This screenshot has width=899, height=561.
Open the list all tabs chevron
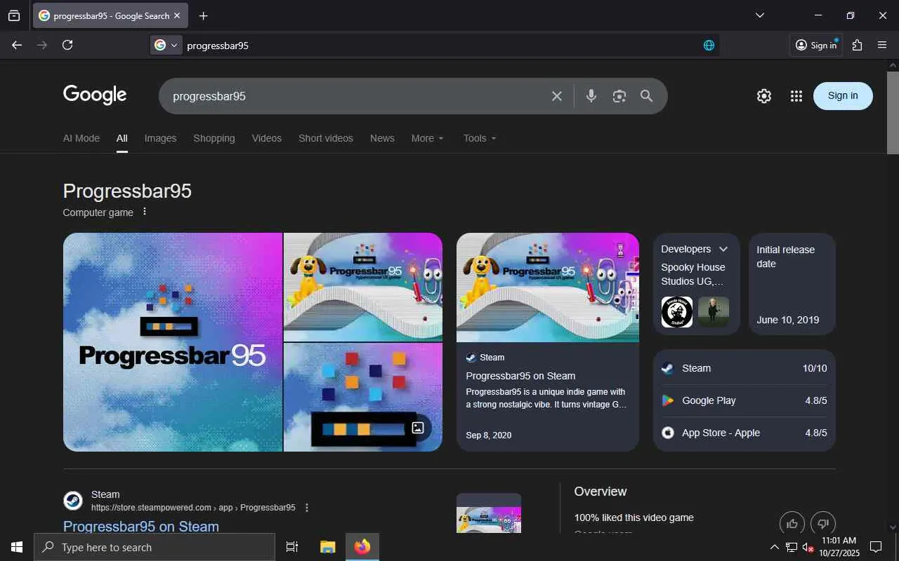pos(759,15)
